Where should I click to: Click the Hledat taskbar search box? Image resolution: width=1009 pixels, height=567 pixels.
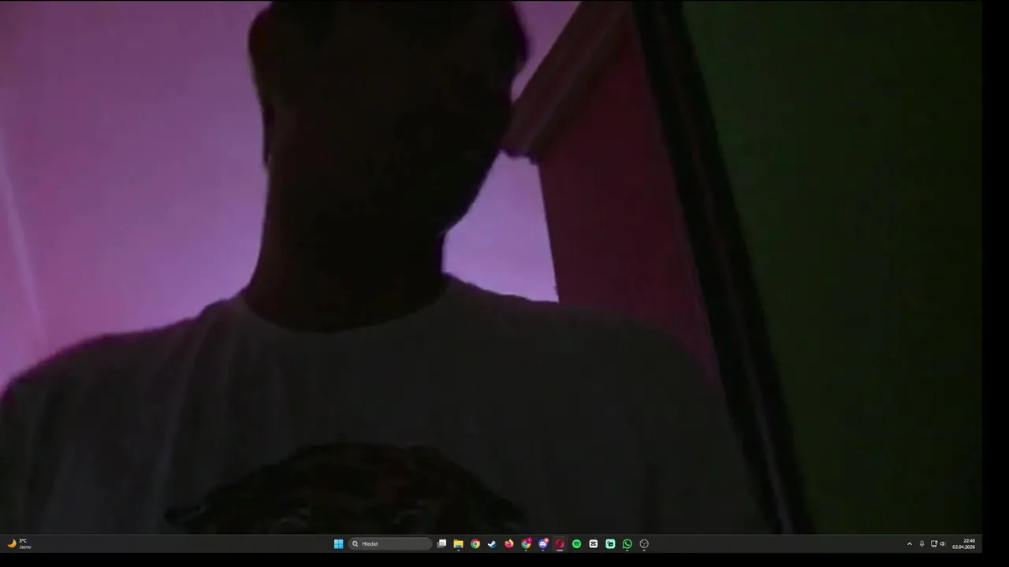[390, 543]
